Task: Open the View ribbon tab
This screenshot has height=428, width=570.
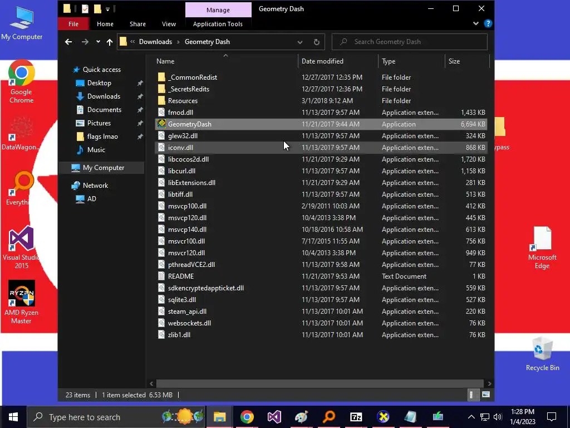Action: point(169,24)
